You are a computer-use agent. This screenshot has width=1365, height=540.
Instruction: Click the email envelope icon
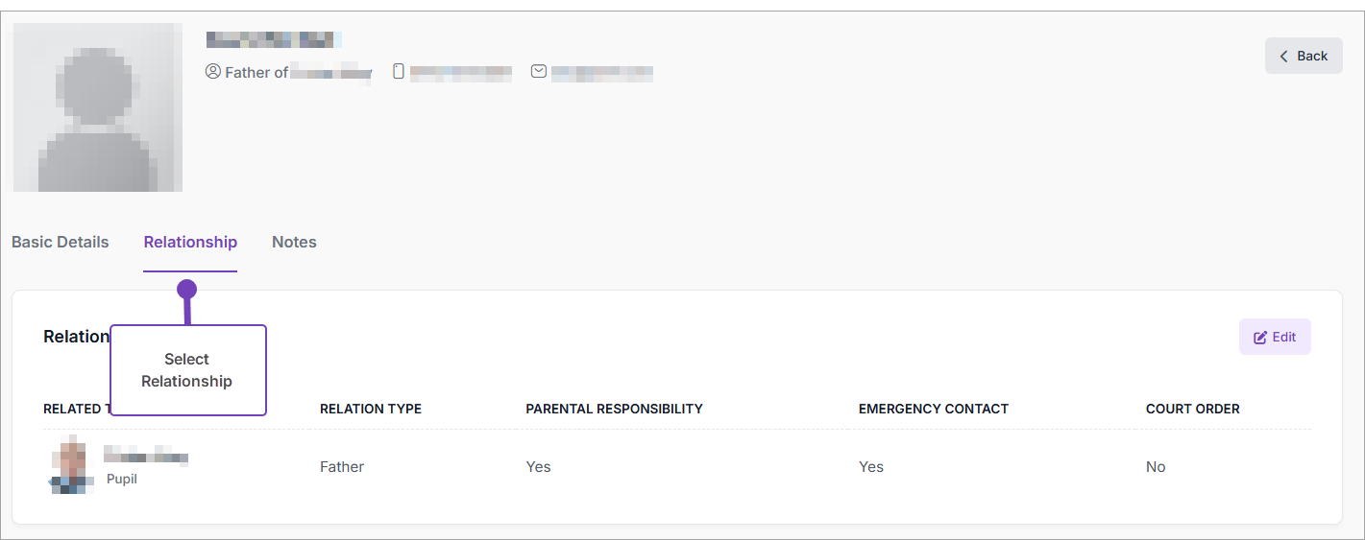click(x=539, y=71)
